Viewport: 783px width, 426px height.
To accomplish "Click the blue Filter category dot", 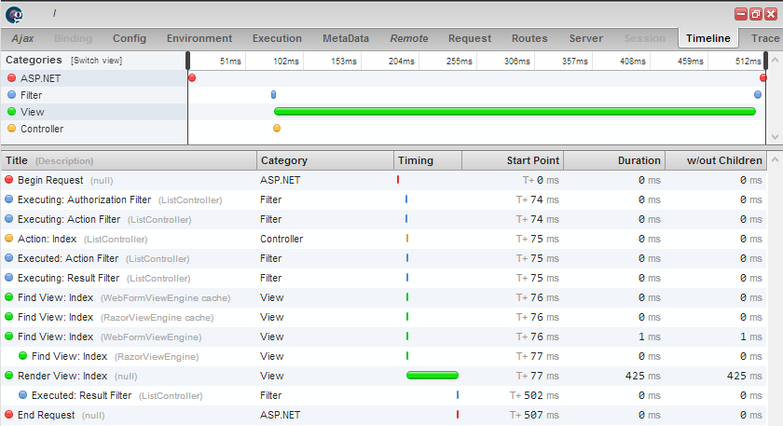I will pos(11,95).
